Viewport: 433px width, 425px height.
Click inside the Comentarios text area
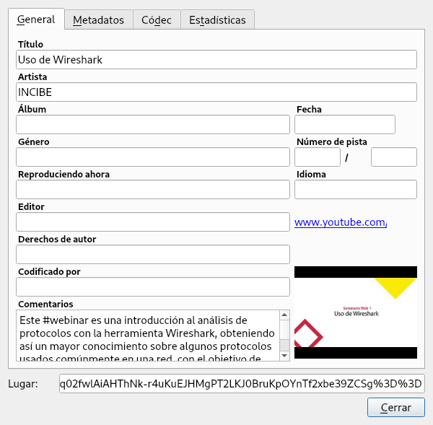148,336
